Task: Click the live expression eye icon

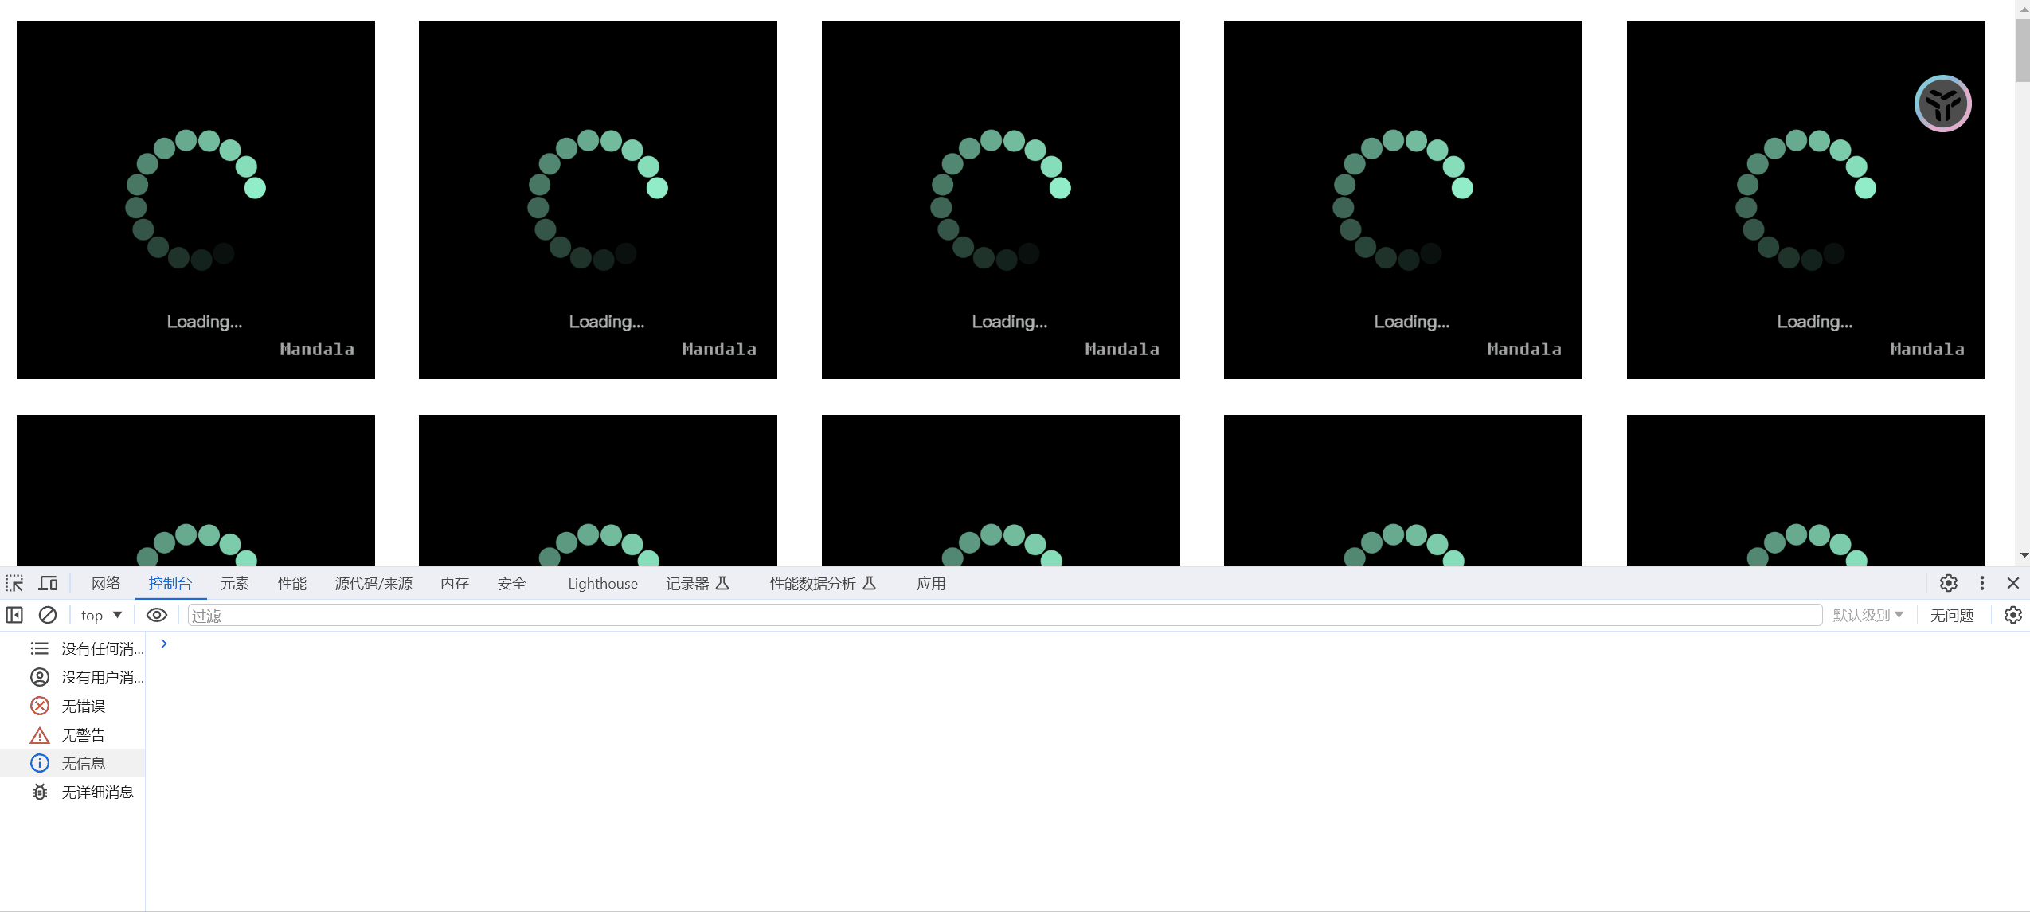Action: 157,615
